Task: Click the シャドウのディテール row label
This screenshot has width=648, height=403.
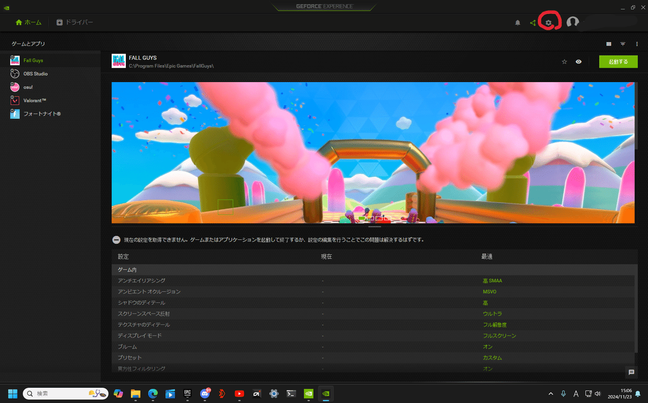Action: coord(141,303)
